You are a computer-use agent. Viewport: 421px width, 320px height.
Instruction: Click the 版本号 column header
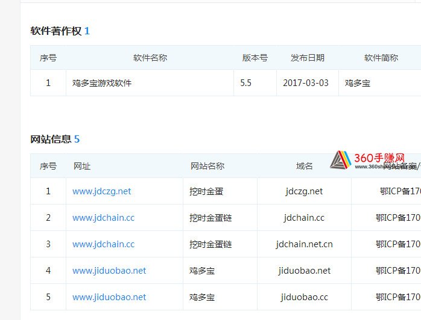pos(255,58)
